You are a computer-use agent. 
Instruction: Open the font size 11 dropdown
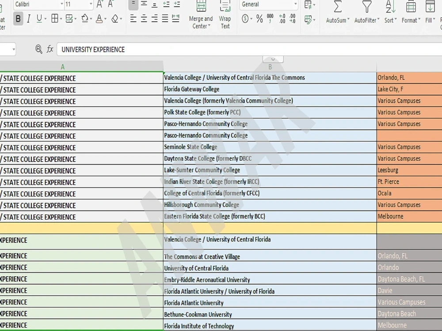tap(91, 4)
